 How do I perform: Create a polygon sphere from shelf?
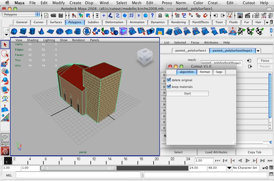pyautogui.click(x=14, y=32)
